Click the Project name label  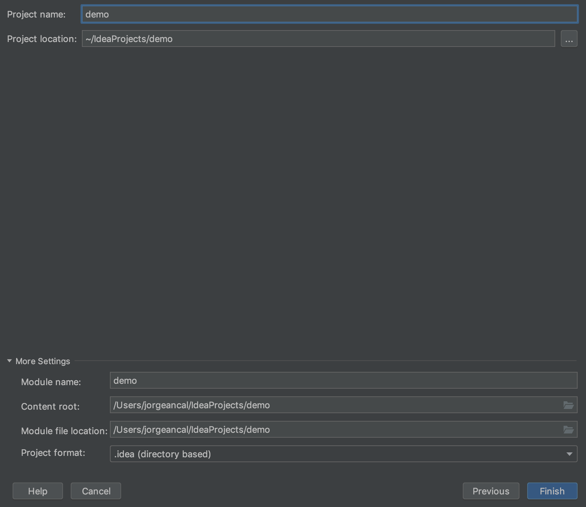tap(36, 14)
